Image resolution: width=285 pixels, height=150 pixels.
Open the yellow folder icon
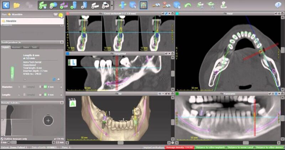[x=16, y=5]
